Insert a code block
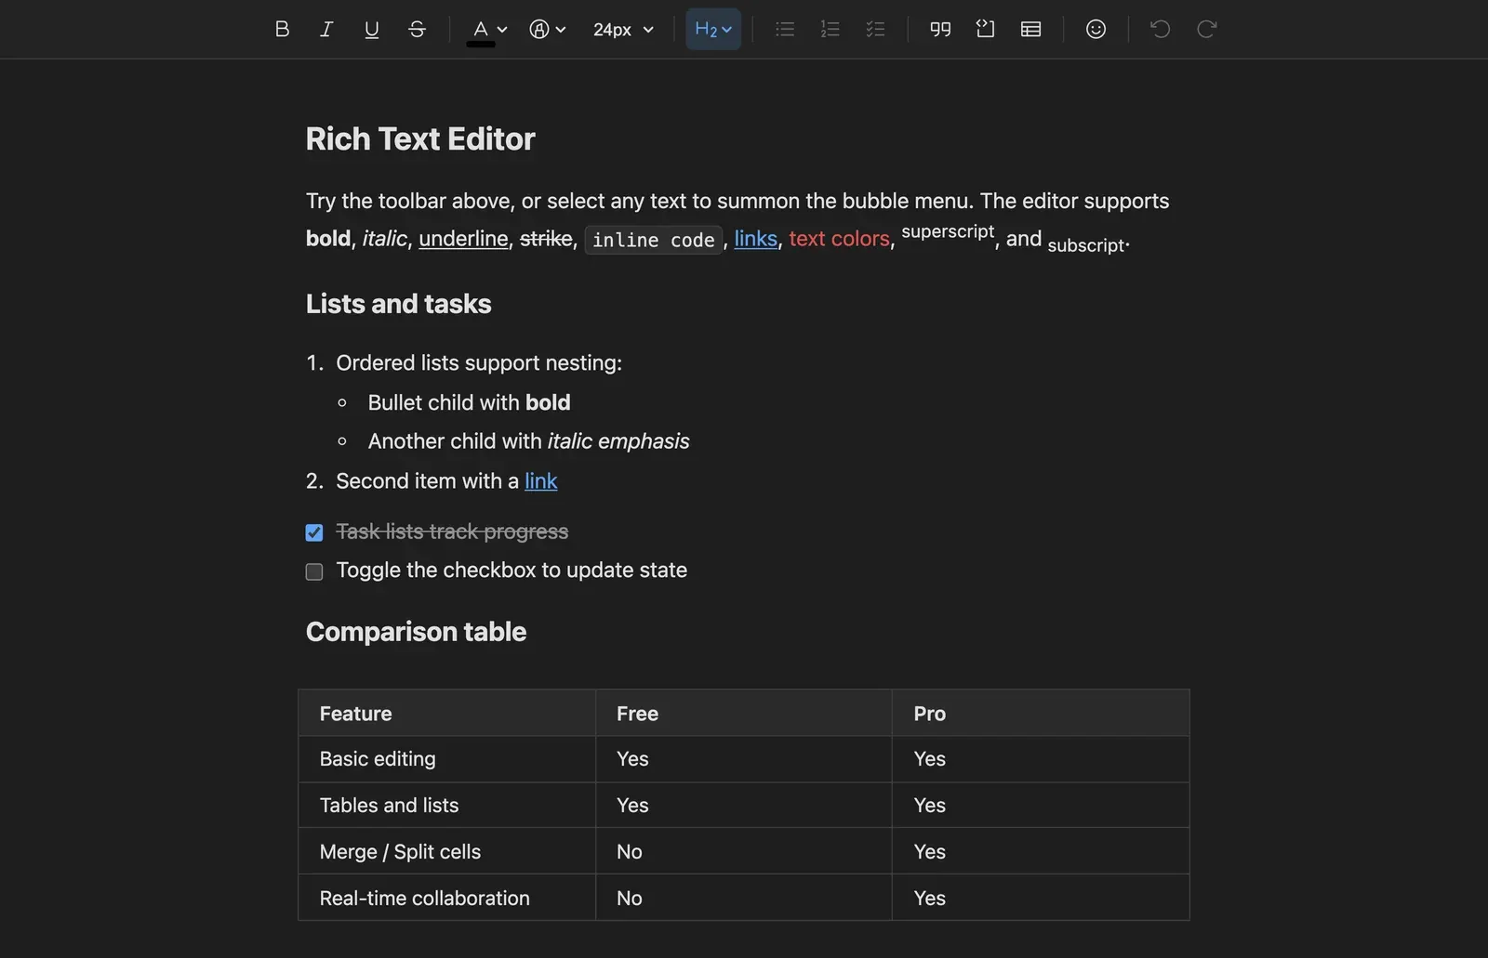 click(x=985, y=29)
